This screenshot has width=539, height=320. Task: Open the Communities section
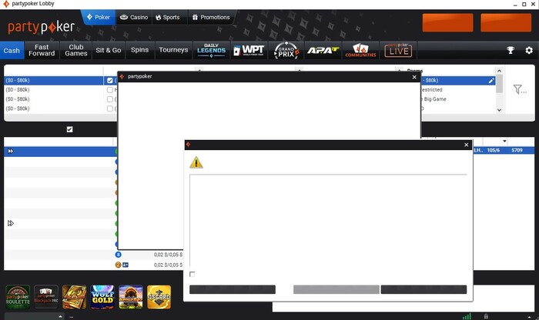[360, 51]
